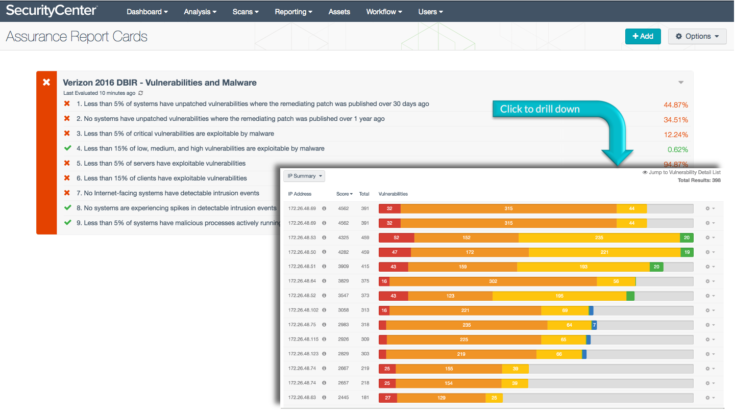Image resolution: width=735 pixels, height=418 pixels.
Task: Click score 2667 for 172.26.48.74
Action: tap(344, 369)
